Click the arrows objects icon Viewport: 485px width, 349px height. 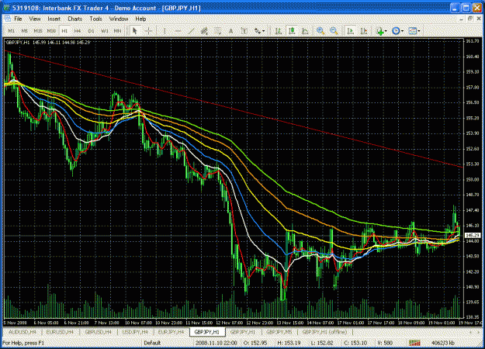(258, 31)
